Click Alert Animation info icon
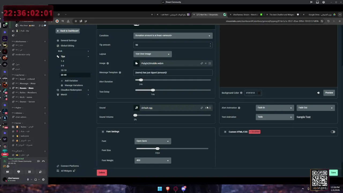The width and height of the screenshot is (343, 193). 239,108
